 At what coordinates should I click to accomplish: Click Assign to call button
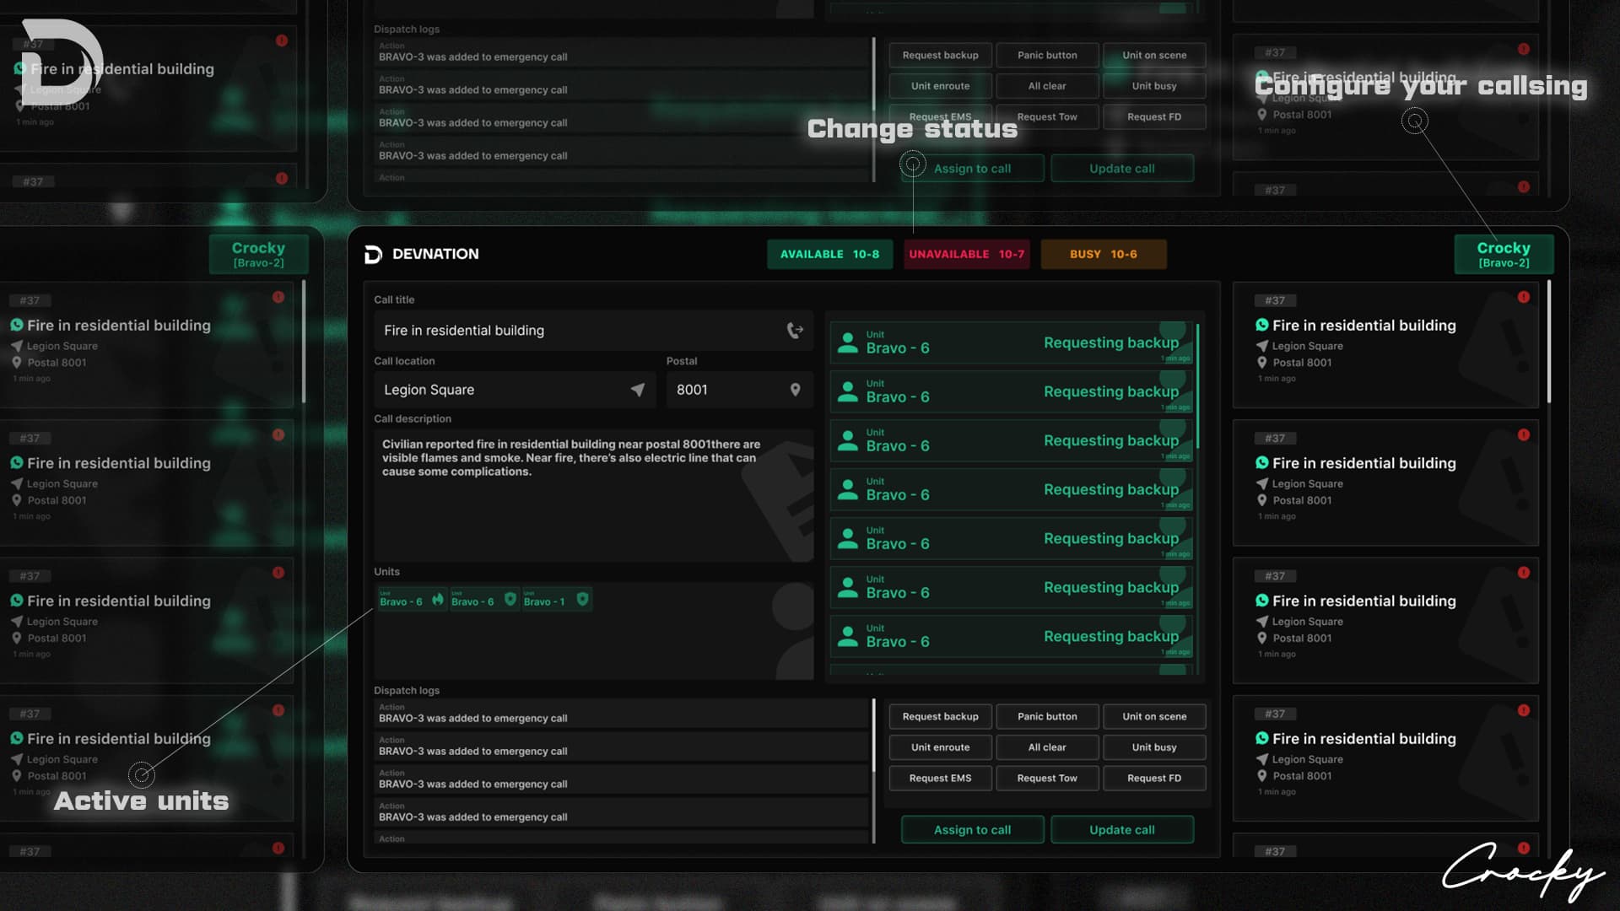[972, 829]
